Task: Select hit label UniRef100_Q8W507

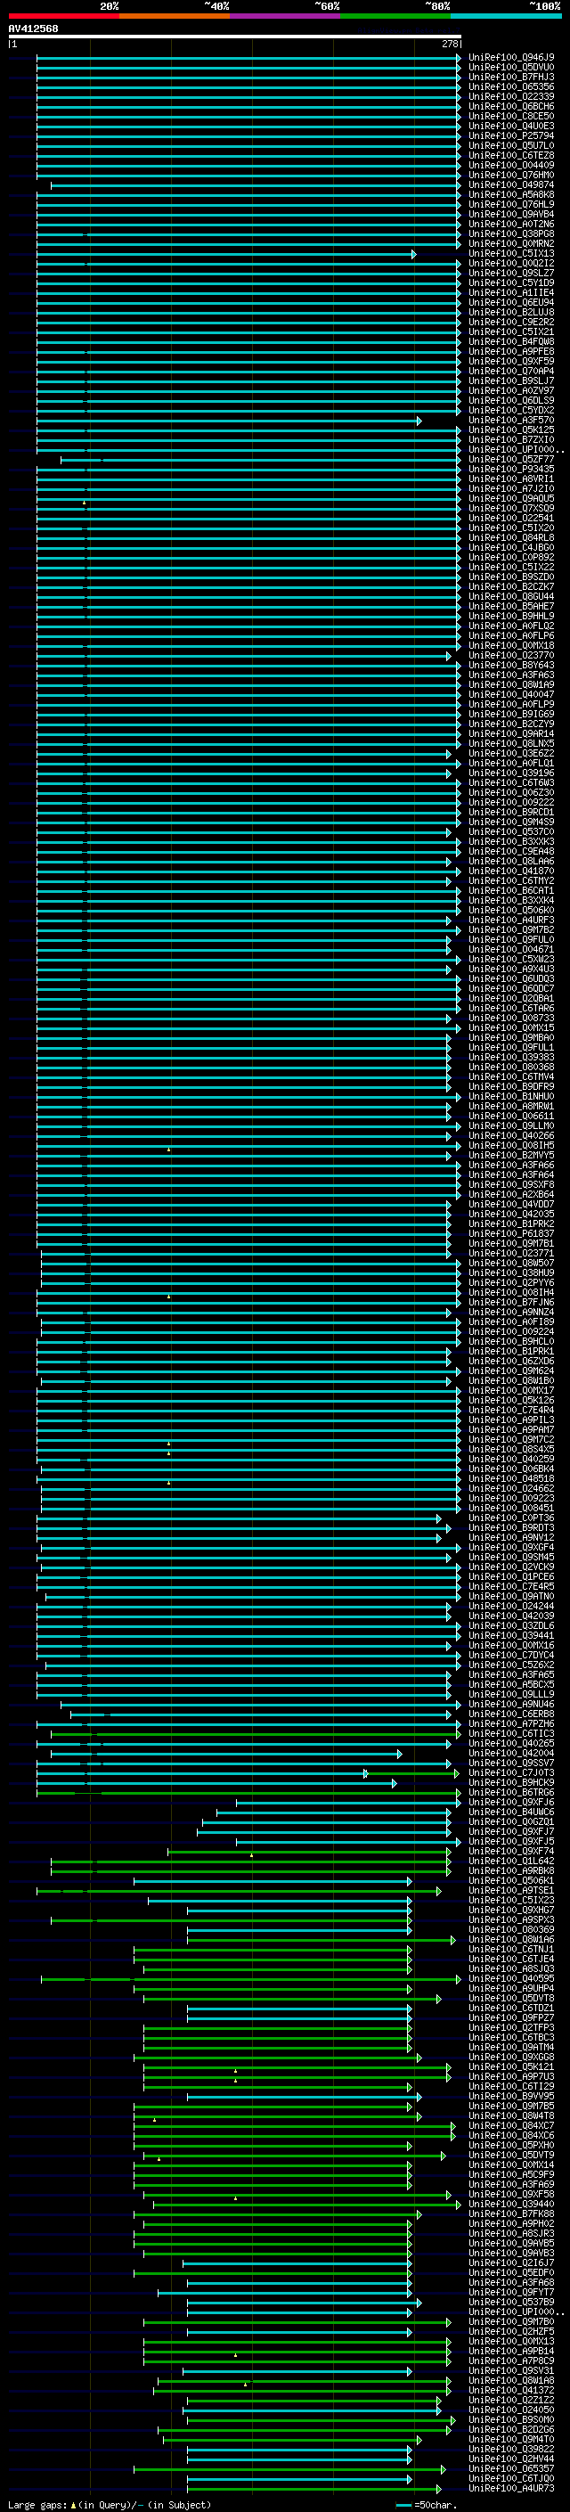Action: click(511, 1264)
